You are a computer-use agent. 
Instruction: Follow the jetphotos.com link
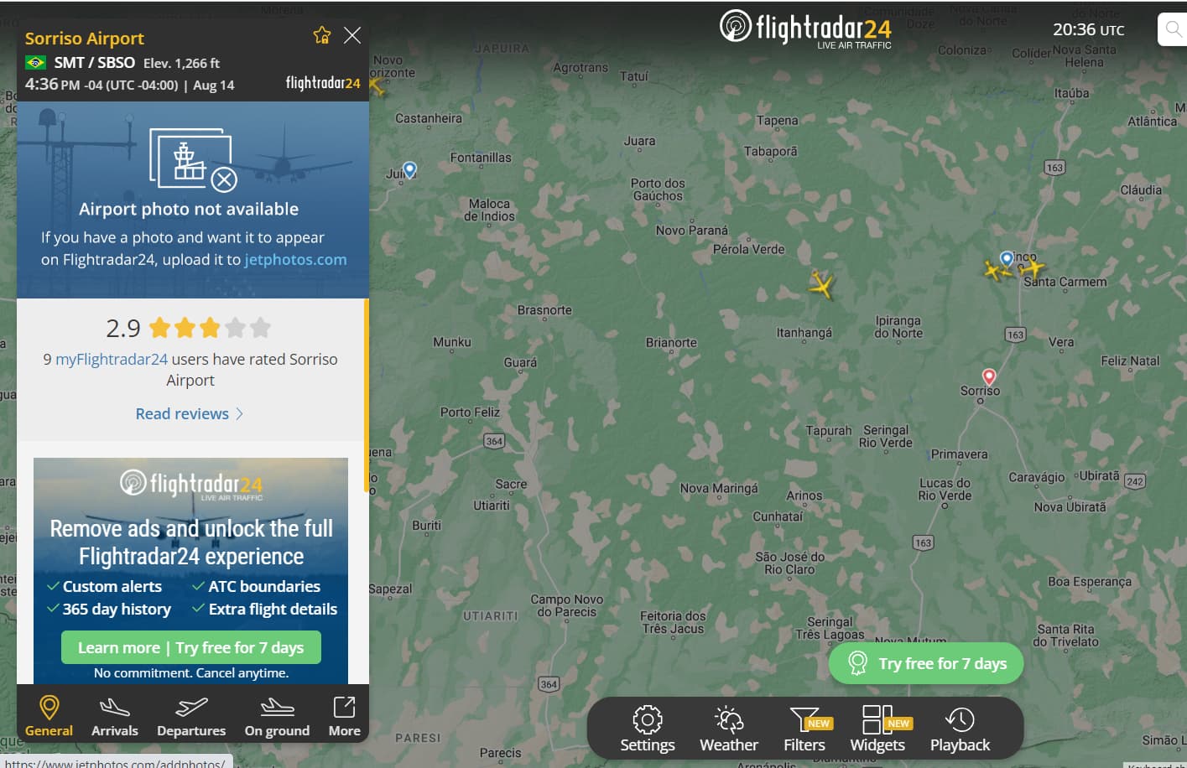tap(295, 260)
